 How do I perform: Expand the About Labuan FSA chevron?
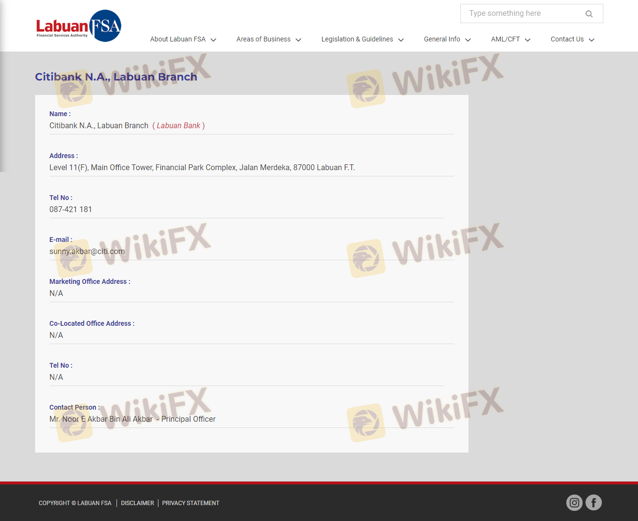(x=213, y=40)
